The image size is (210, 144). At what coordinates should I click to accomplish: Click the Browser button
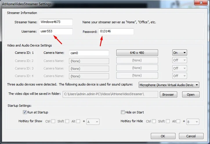coord(168,95)
